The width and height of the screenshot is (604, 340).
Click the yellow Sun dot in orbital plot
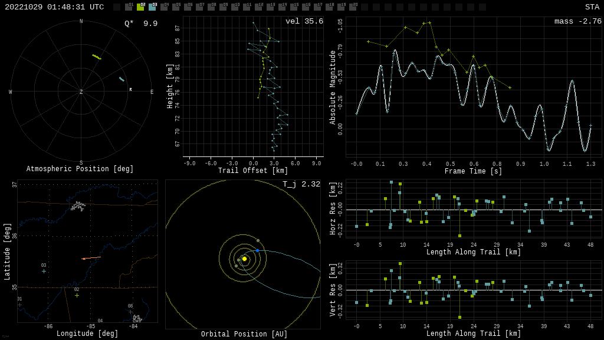244,259
